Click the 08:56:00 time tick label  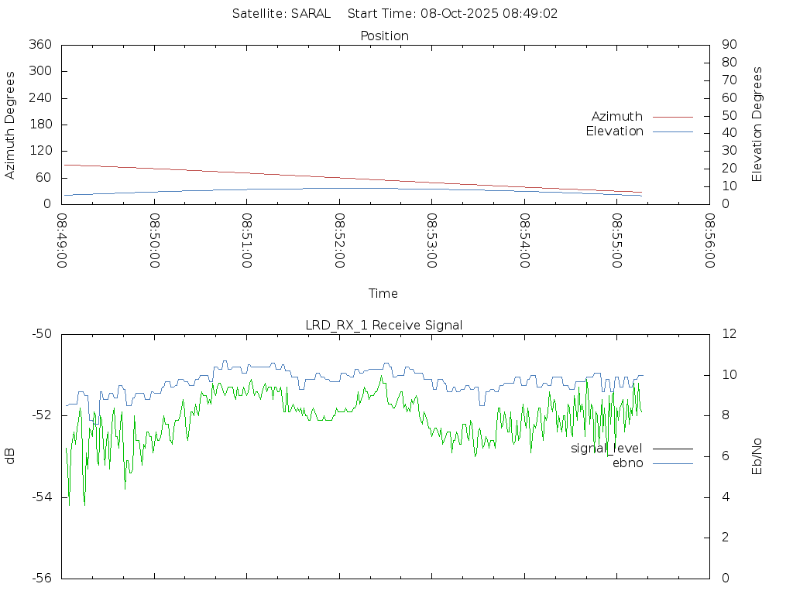click(709, 241)
